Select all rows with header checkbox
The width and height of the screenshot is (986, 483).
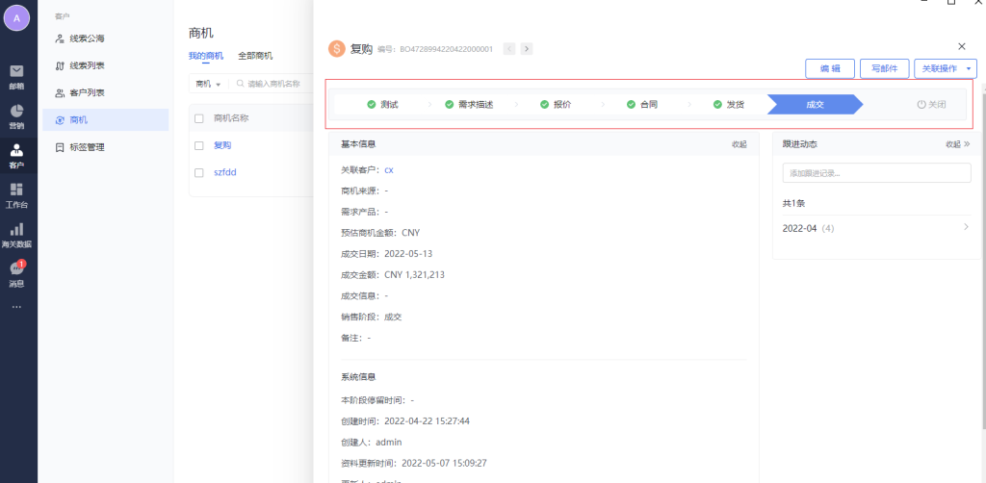click(x=199, y=118)
